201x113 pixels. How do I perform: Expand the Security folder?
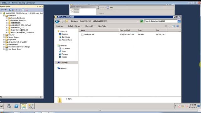pos(4,35)
